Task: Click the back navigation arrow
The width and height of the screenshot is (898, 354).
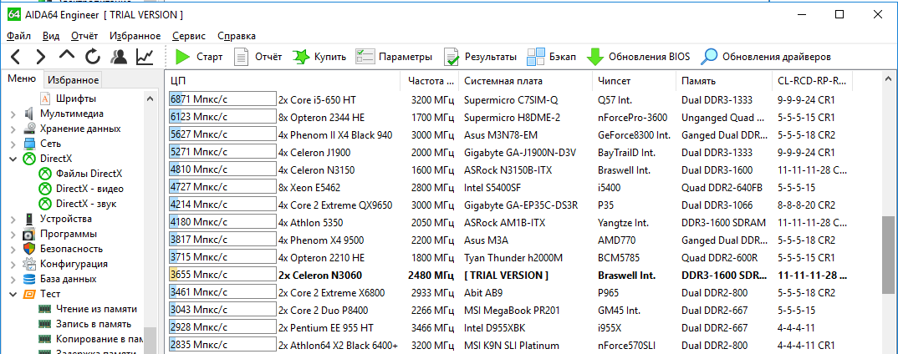Action: click(x=16, y=57)
